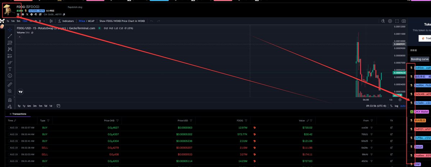This screenshot has width=431, height=167.
Task: Toggle auto scale on the chart
Action: pos(403,106)
